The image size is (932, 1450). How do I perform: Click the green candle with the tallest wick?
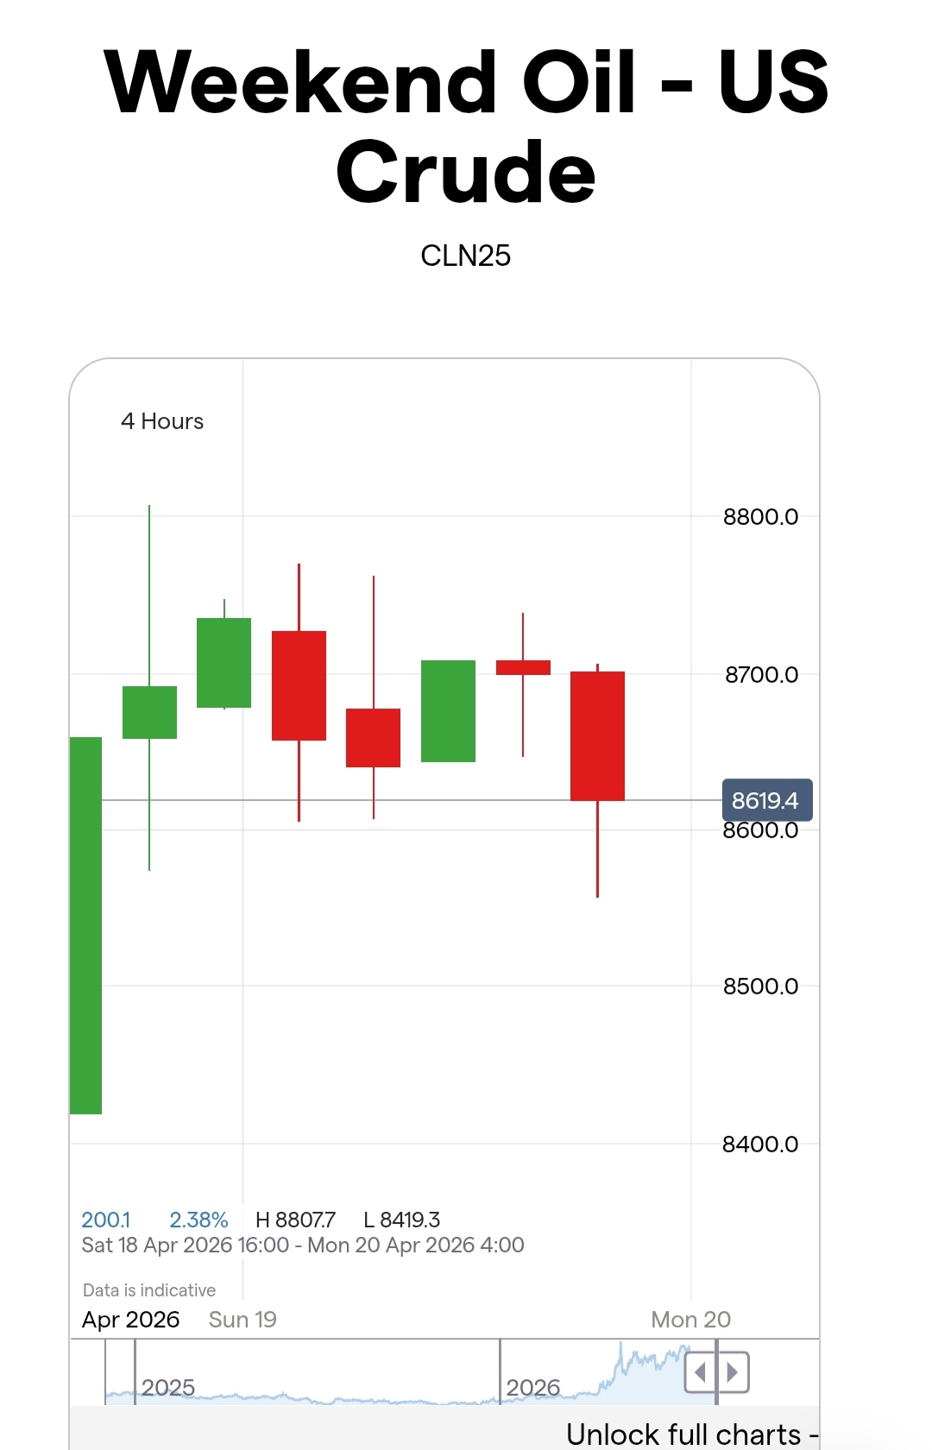coord(149,712)
